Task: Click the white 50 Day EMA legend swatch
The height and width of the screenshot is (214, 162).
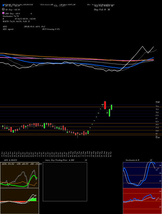Action: 3,9
